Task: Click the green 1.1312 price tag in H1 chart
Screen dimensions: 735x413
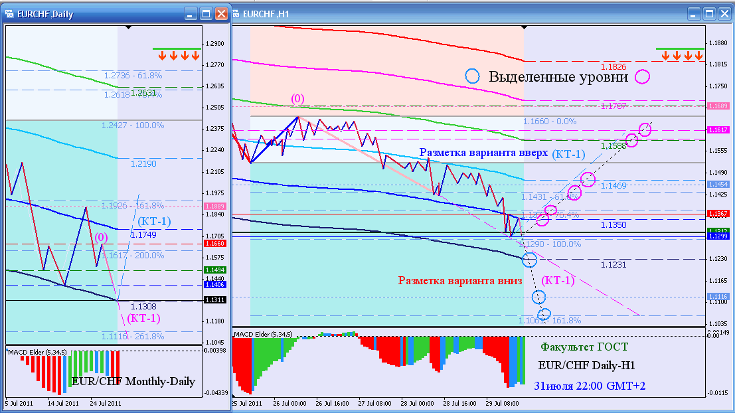Action: coord(718,230)
